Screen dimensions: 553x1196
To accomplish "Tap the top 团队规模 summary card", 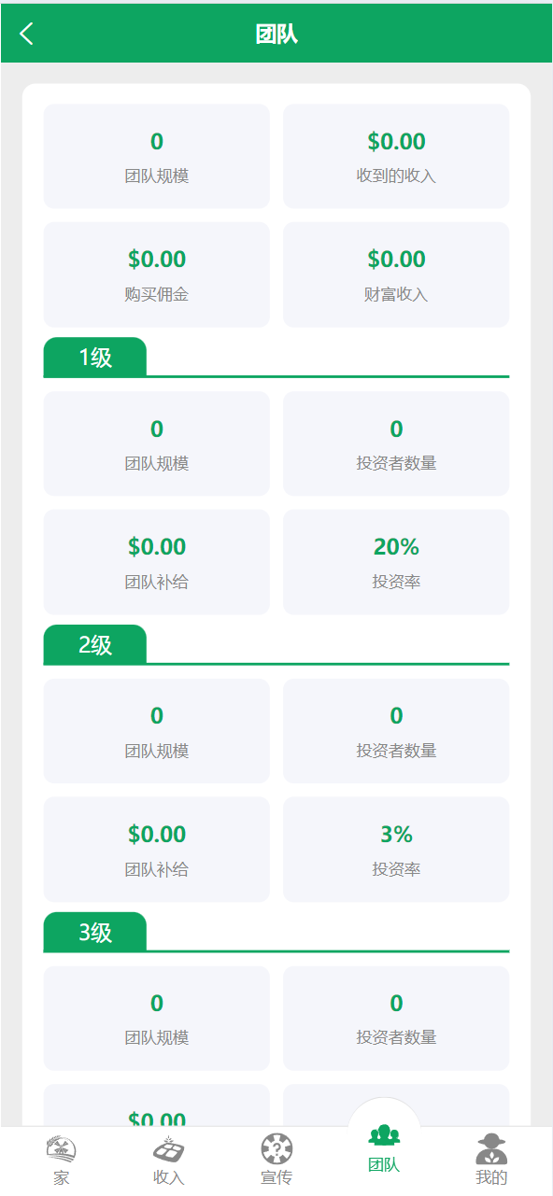I will point(157,156).
